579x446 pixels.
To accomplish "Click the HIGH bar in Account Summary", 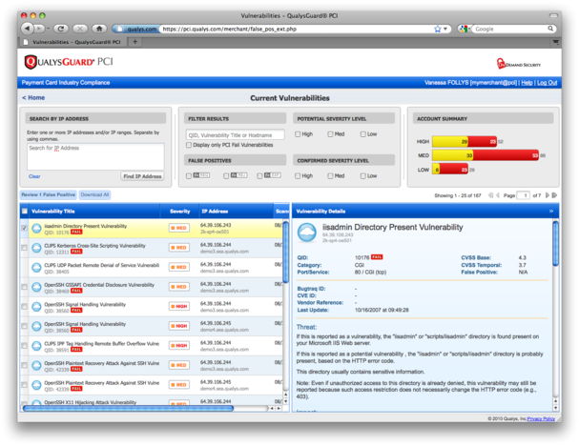I will (x=465, y=142).
